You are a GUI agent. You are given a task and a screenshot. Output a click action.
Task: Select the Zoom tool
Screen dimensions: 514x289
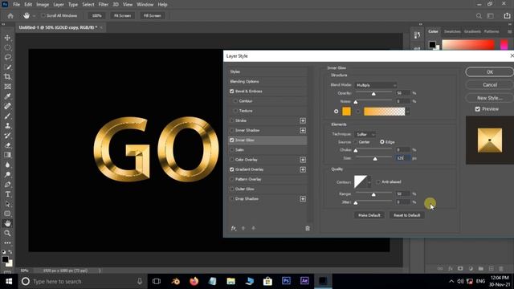click(x=7, y=234)
